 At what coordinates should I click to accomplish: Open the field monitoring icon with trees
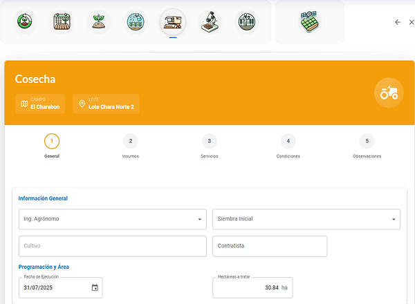click(247, 21)
